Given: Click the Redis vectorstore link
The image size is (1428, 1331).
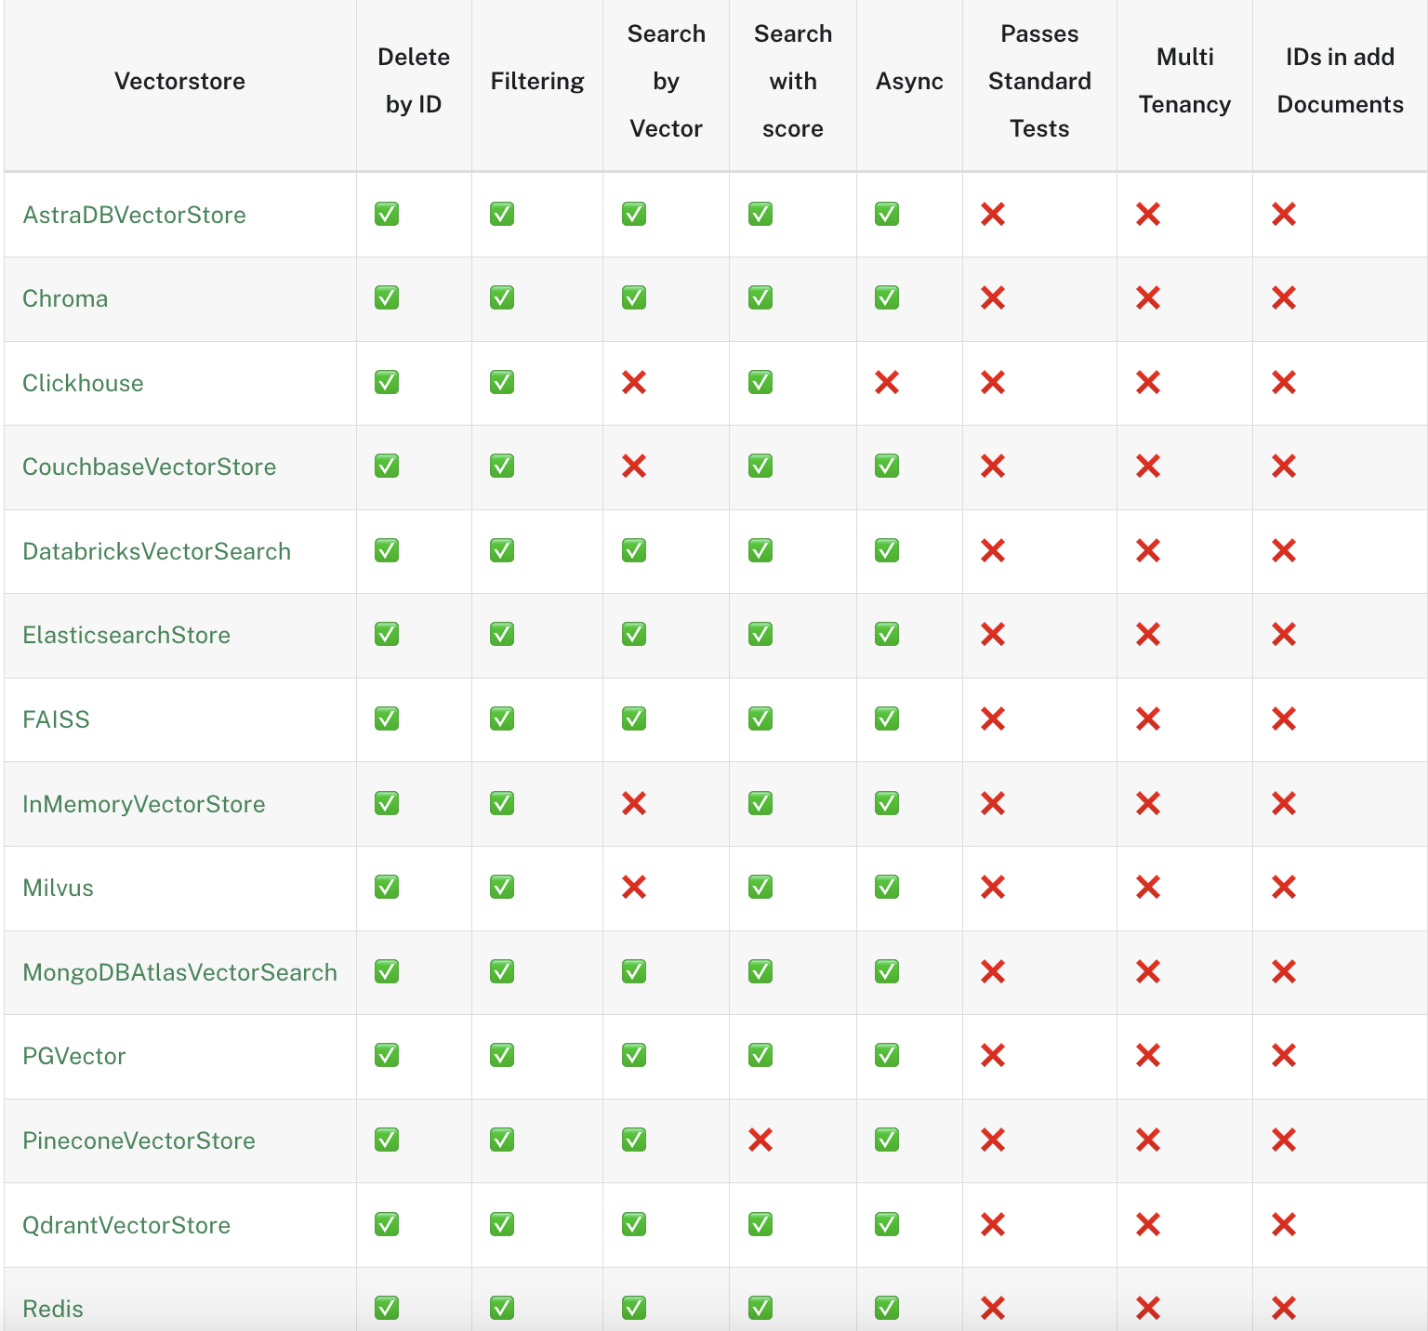Looking at the screenshot, I should [53, 1309].
